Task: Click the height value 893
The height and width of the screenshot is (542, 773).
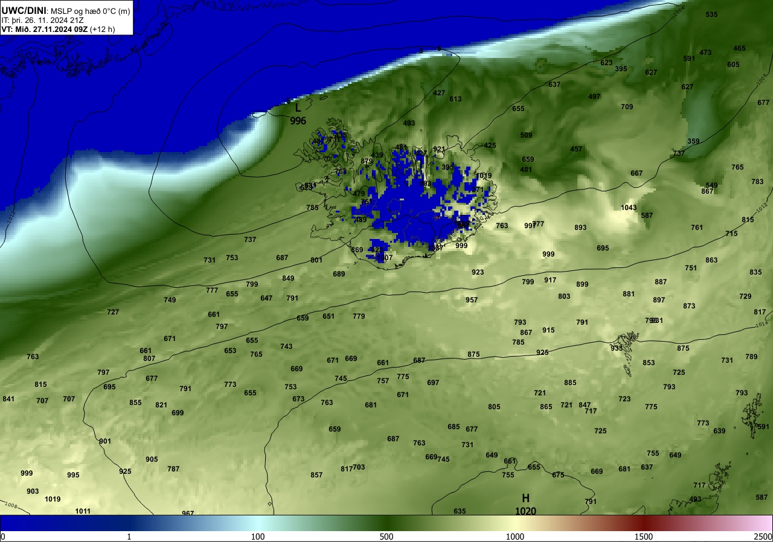Action: 581,228
